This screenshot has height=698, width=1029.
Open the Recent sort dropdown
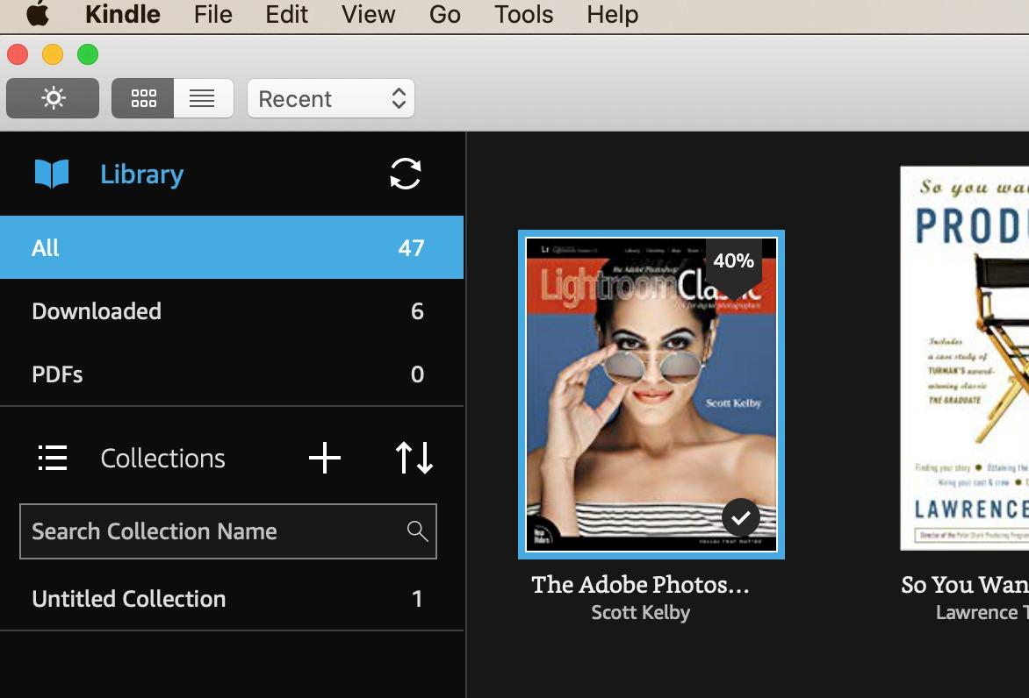tap(331, 98)
